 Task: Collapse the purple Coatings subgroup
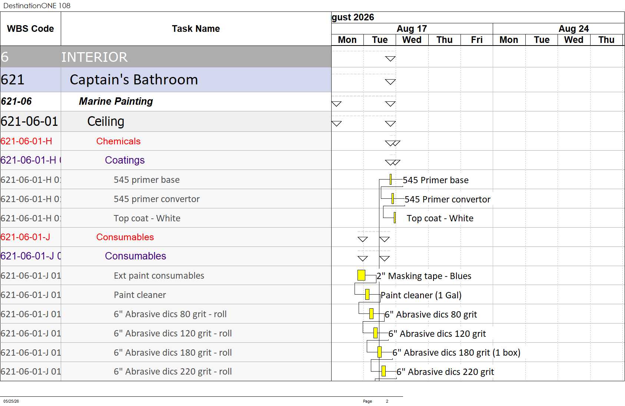click(x=166, y=160)
